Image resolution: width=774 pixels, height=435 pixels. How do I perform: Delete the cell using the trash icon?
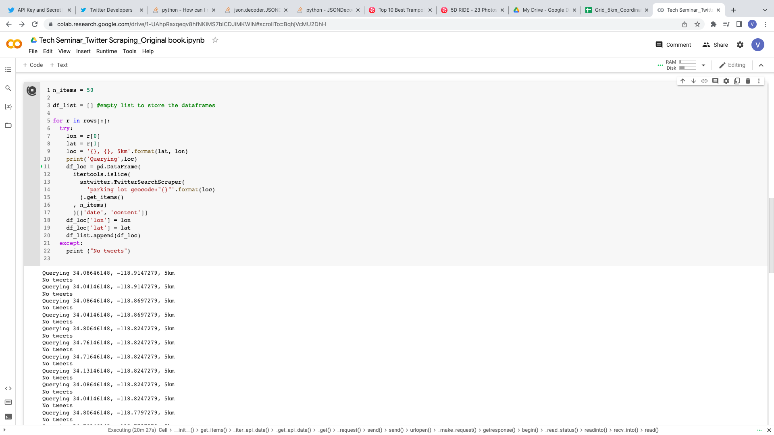[748, 81]
